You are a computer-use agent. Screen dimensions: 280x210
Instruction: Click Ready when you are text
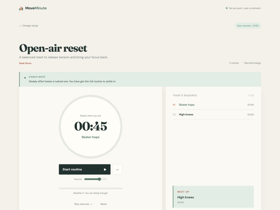coord(91,116)
